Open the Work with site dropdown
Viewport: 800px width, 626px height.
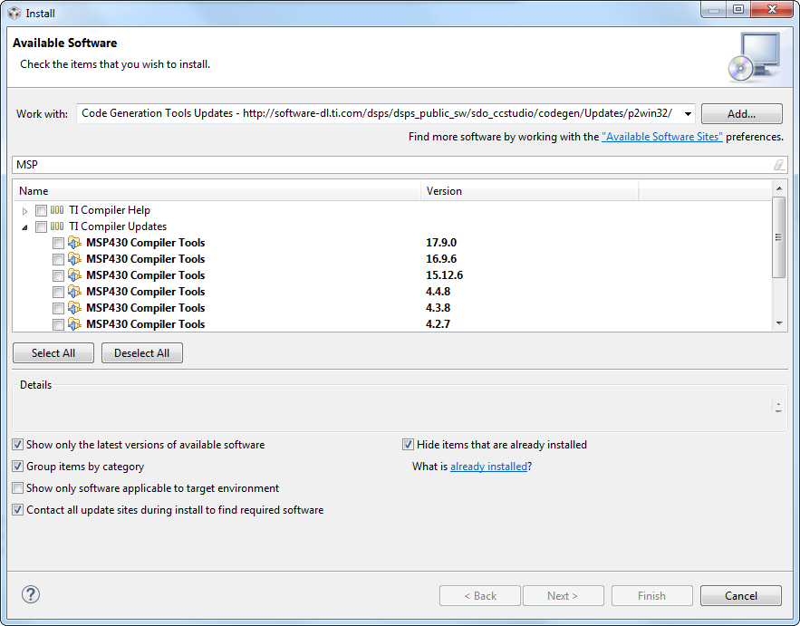[688, 114]
